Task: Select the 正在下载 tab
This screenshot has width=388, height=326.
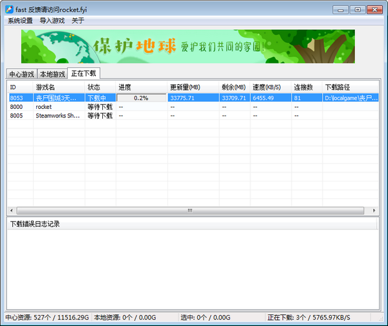Action: point(83,73)
